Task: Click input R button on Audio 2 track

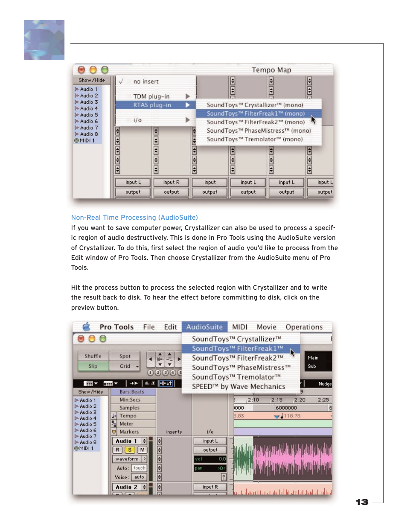Action: click(210, 487)
